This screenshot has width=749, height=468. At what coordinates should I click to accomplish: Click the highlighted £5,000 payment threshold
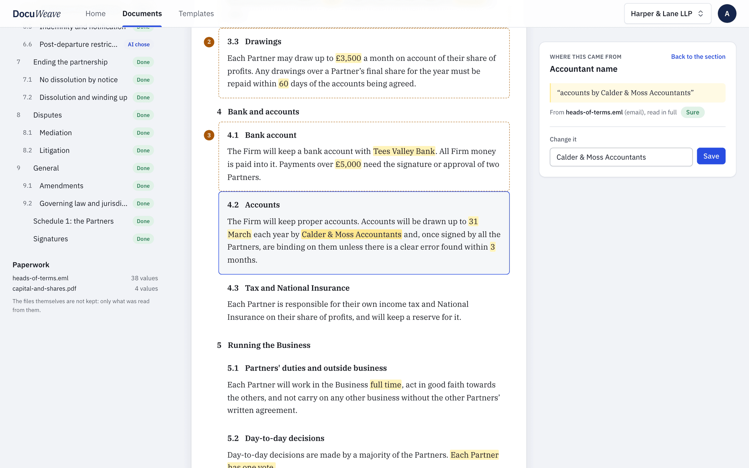click(x=348, y=164)
